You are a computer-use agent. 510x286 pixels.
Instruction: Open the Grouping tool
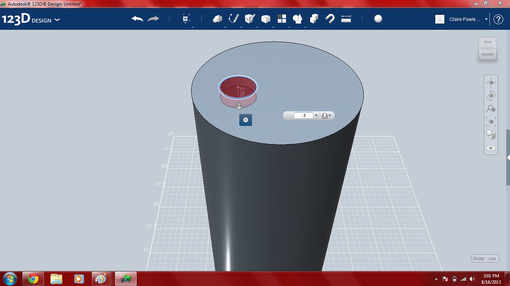pyautogui.click(x=298, y=19)
